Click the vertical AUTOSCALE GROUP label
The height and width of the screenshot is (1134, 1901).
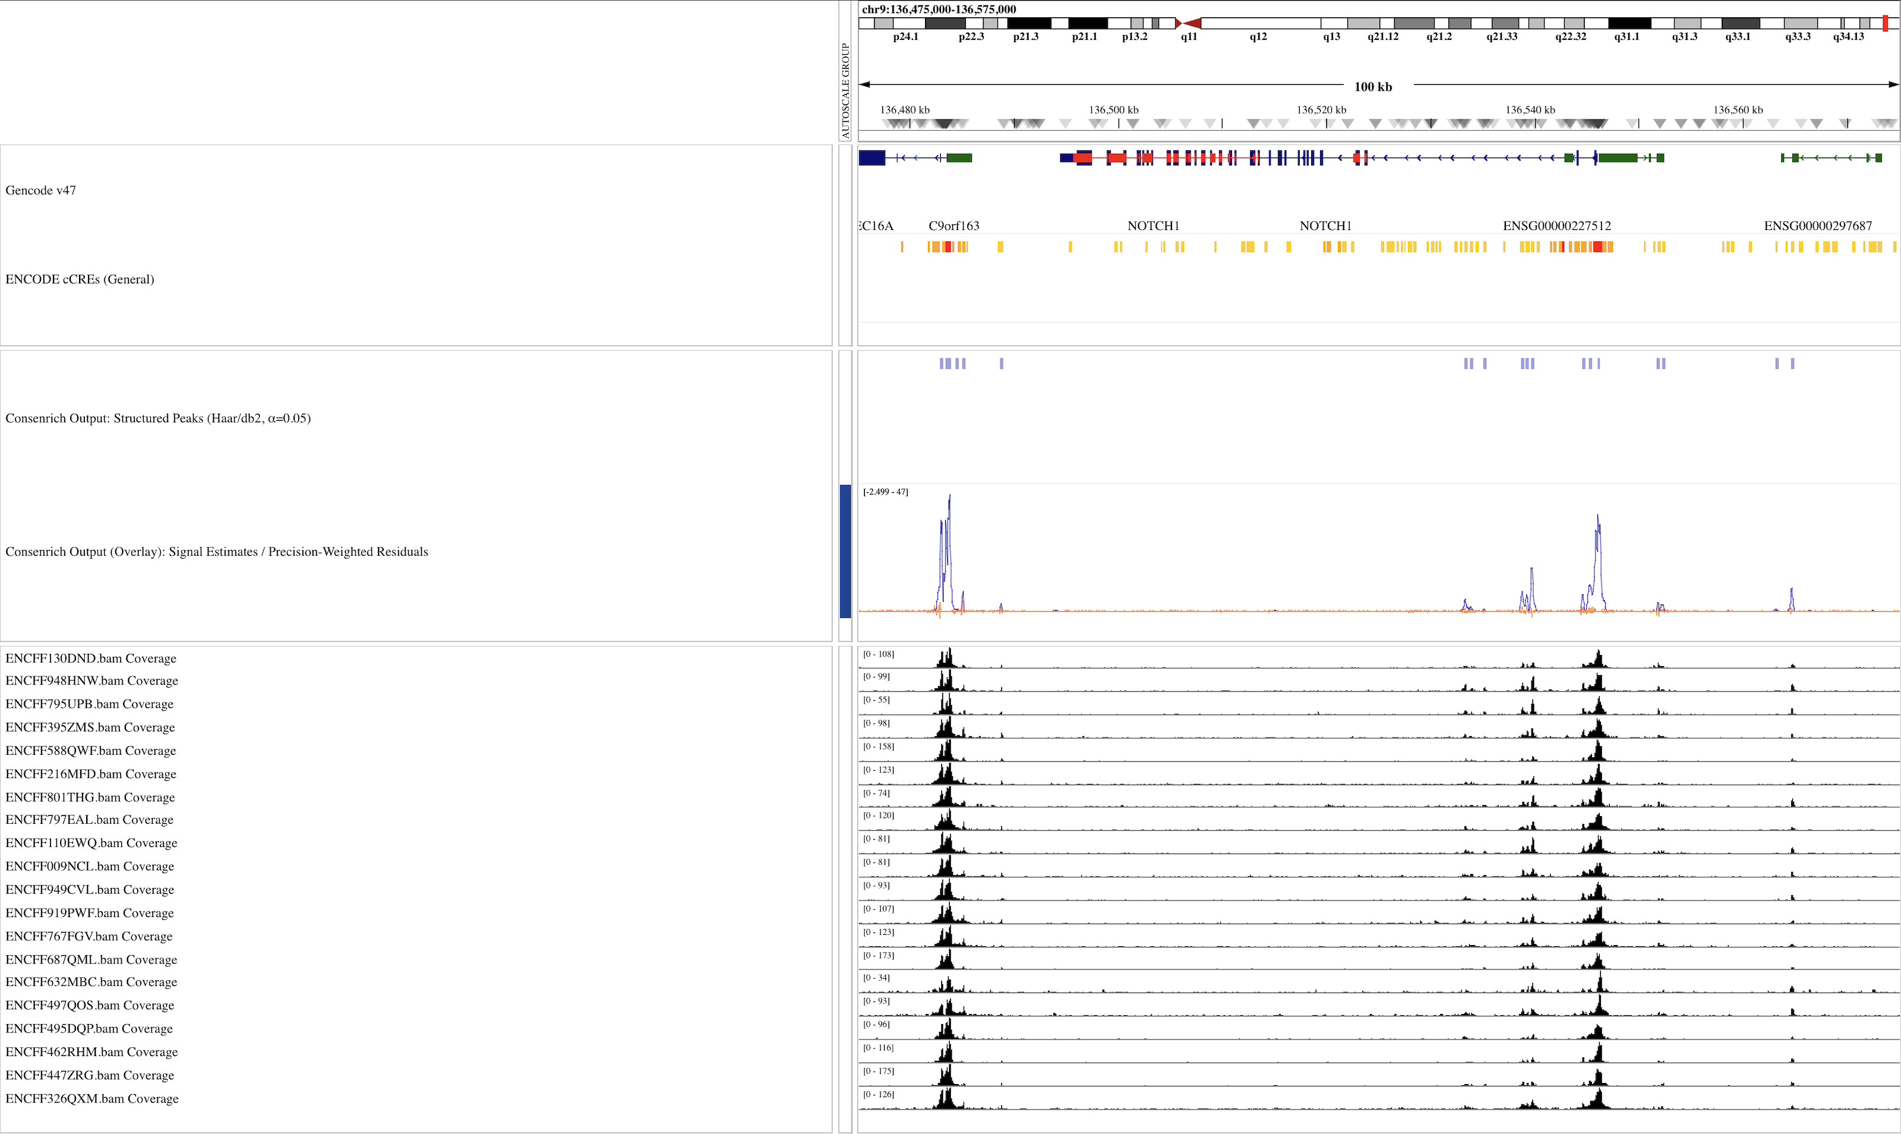pyautogui.click(x=845, y=90)
